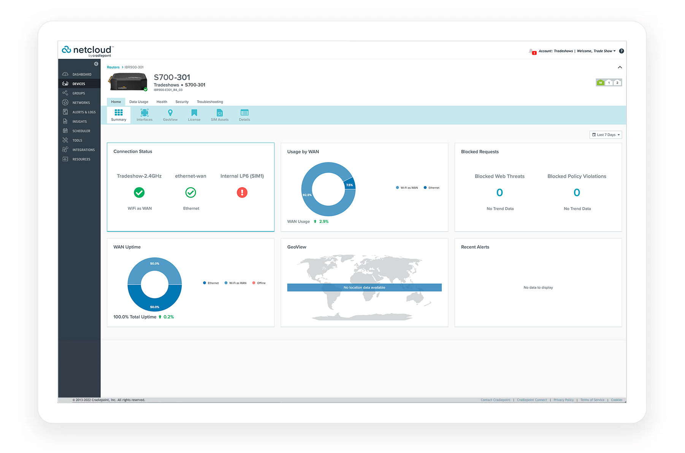
Task: Switch to the Troubleshooting tab
Action: click(210, 102)
